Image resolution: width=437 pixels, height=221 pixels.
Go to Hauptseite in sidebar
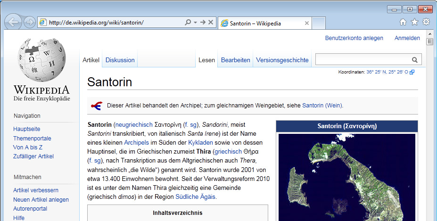27,129
